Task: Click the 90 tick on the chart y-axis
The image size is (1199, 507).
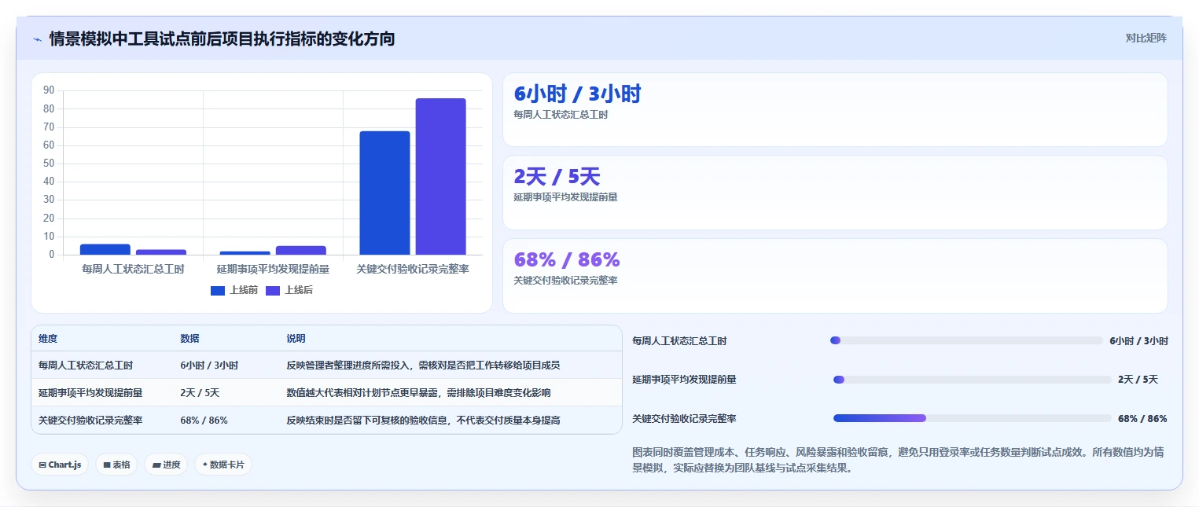Action: tap(49, 90)
